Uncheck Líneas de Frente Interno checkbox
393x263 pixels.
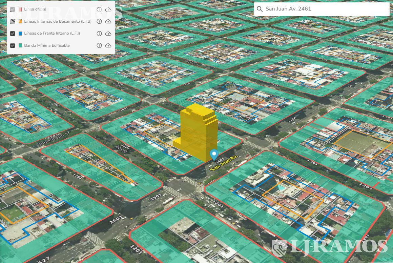coord(13,33)
